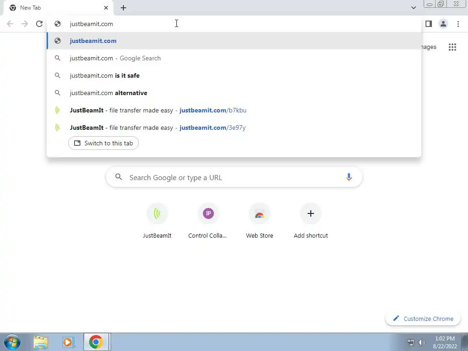Reload the page with the refresh icon
This screenshot has width=468, height=351.
(39, 24)
